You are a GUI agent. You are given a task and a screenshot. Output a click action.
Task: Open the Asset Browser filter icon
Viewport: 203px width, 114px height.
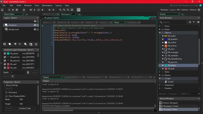coord(194,22)
